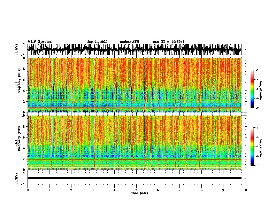This screenshot has width=276, height=213.
Task: Click the "ch.1(V)" waveform axis label
Action: 17,49
